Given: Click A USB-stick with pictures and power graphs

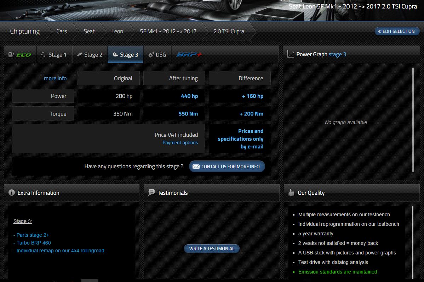Looking at the screenshot, I should pos(347,253).
